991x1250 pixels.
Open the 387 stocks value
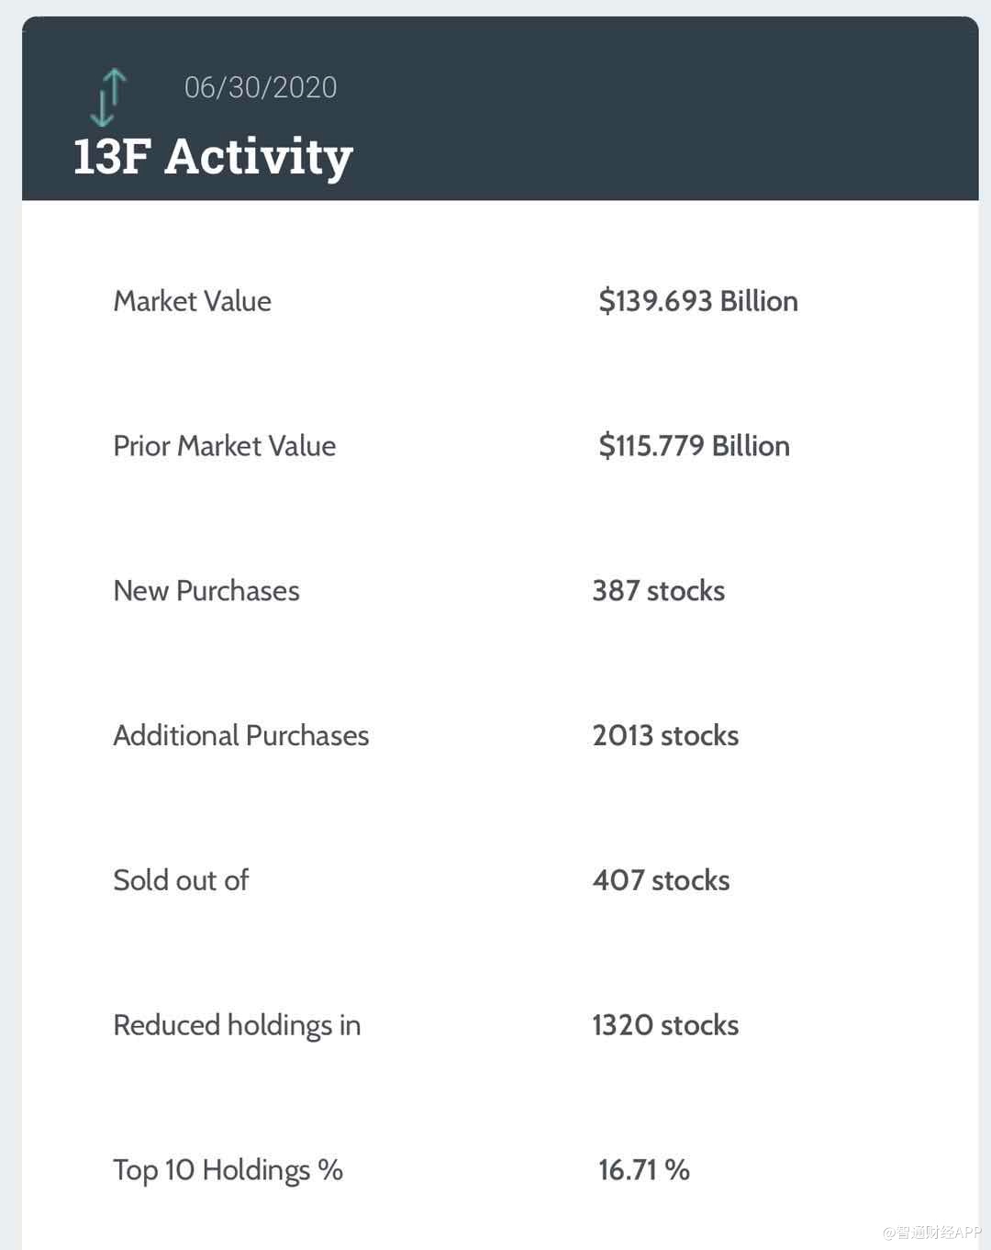pos(658,591)
